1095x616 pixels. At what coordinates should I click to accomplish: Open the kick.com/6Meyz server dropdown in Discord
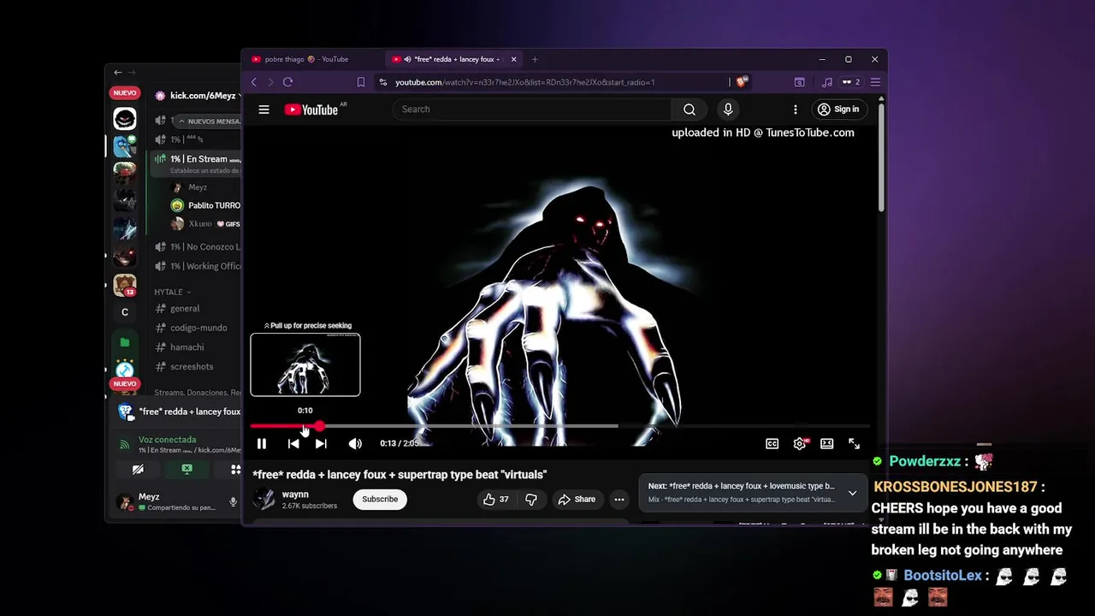click(197, 96)
